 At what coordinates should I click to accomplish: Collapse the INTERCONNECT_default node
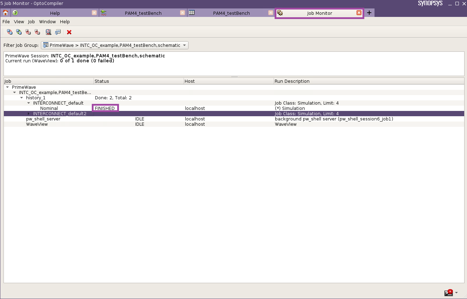tap(29, 103)
